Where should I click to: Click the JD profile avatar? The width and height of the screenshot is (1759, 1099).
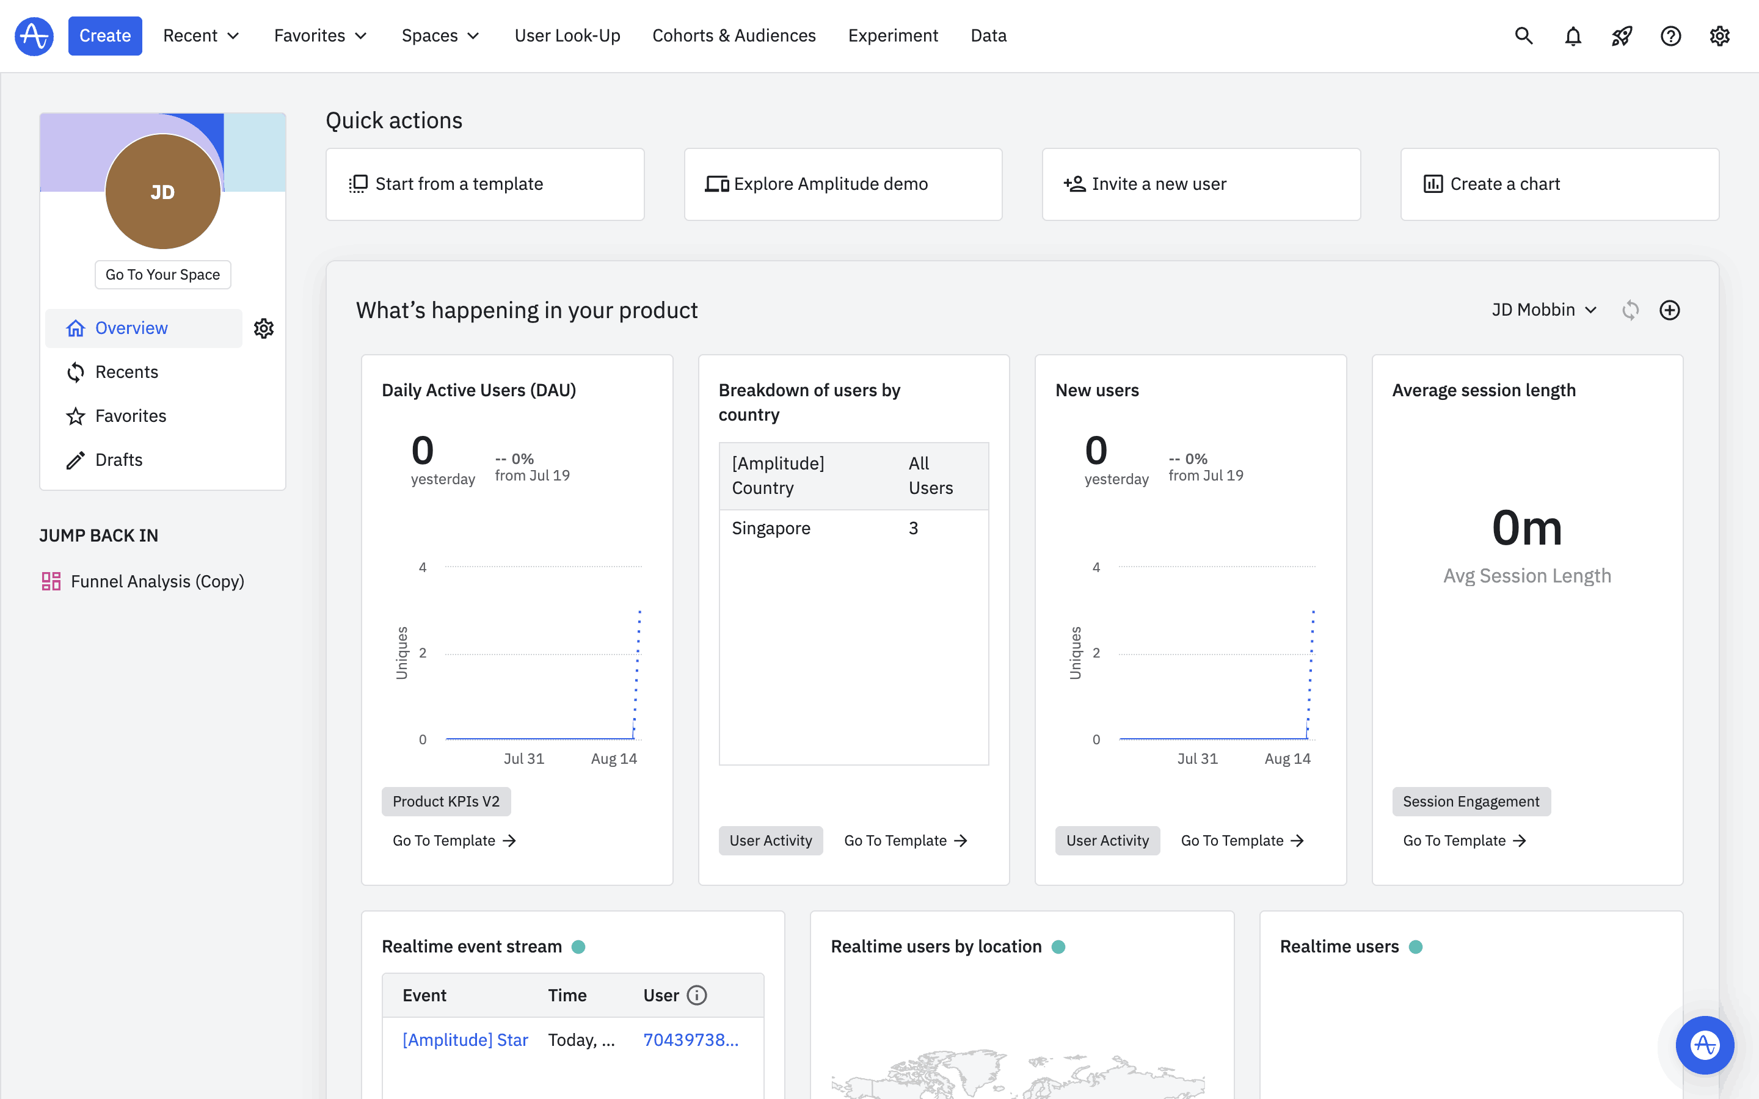[x=163, y=192]
